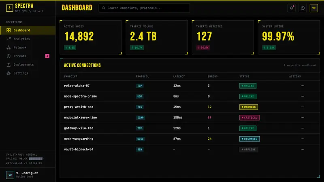
Task: Click TCP protocol tag for relay-alpha-07
Action: pyautogui.click(x=140, y=86)
